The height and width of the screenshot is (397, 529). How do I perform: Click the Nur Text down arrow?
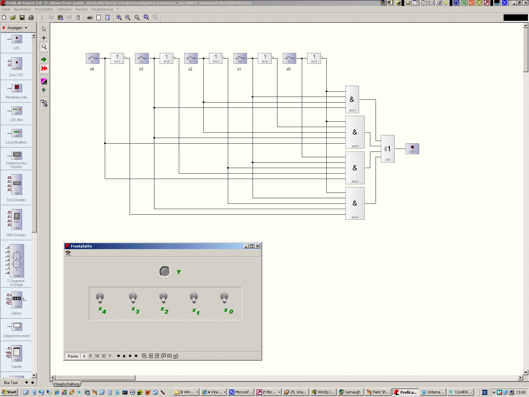(x=26, y=383)
